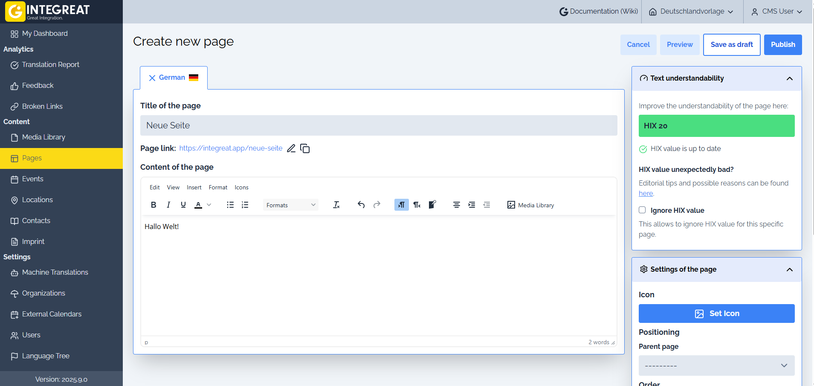Apply underline formatting
Screen dimensions: 814x386
tap(183, 205)
